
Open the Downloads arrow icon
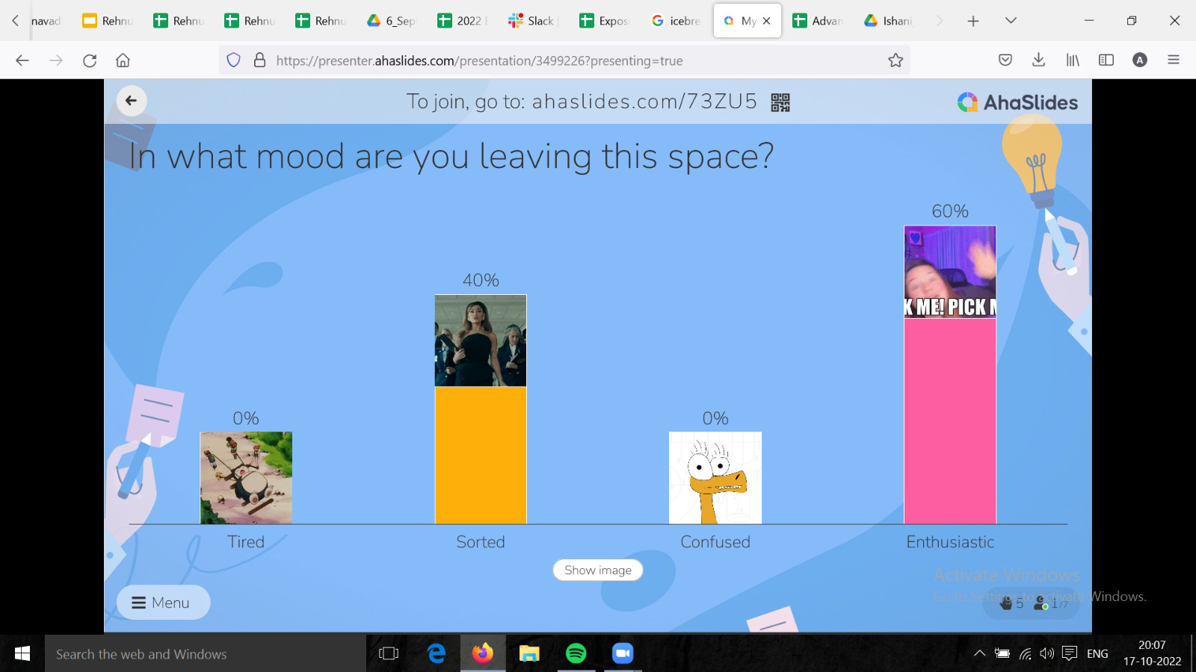[x=1038, y=60]
